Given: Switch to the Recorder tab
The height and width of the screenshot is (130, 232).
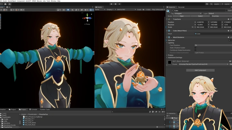Looking at the screenshot, I should tap(181, 7).
